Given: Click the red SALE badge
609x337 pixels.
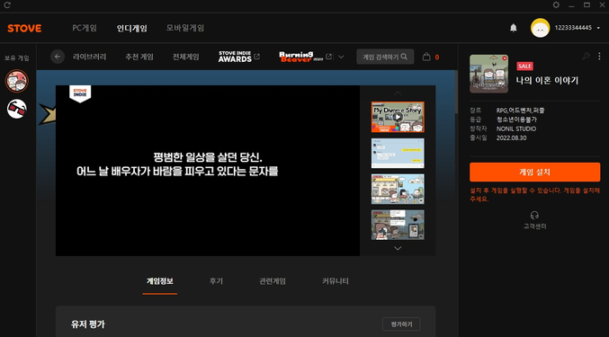Looking at the screenshot, I should (x=524, y=67).
